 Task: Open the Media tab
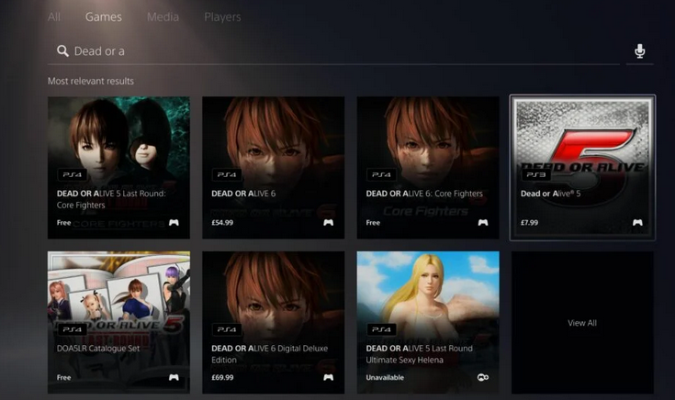[163, 17]
